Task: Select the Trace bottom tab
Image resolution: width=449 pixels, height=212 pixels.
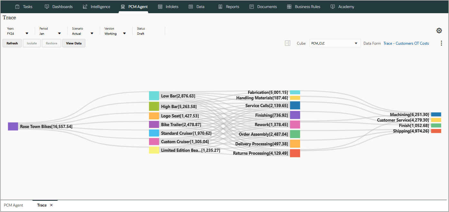Action: (42, 205)
